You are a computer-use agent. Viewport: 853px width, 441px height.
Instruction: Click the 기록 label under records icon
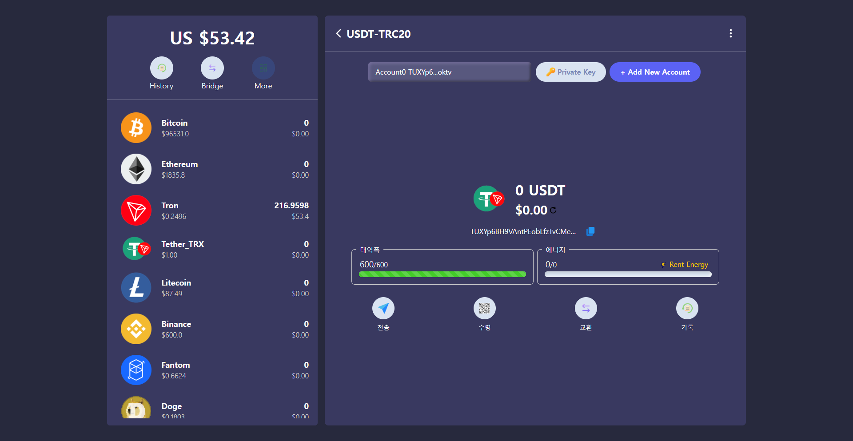(687, 327)
